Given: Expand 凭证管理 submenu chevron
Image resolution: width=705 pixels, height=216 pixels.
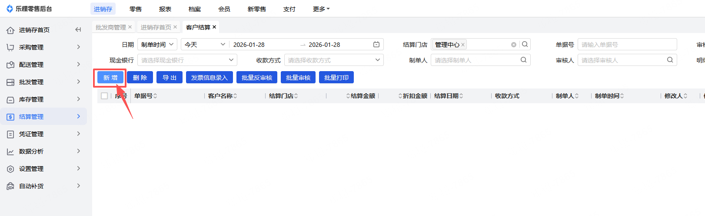Looking at the screenshot, I should click(79, 134).
